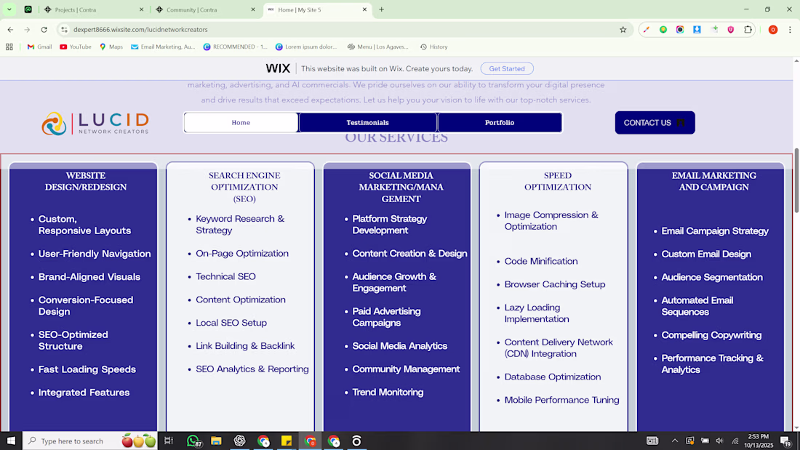Show hidden system tray icons

(674, 441)
